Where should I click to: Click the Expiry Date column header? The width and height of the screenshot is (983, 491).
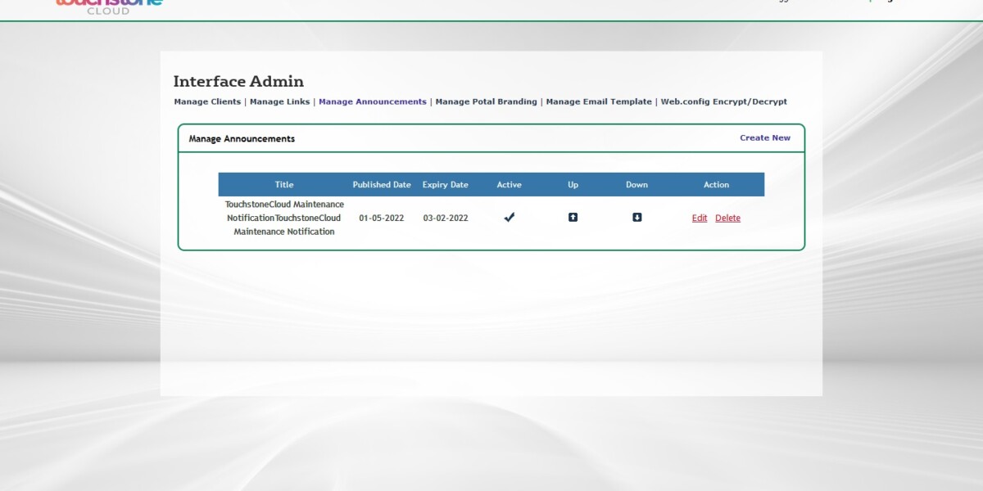click(x=445, y=184)
